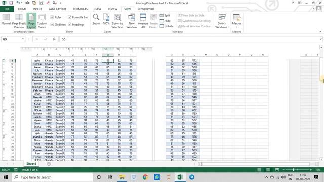
Task: Toggle the Gridlines checkbox
Action: coord(52,24)
